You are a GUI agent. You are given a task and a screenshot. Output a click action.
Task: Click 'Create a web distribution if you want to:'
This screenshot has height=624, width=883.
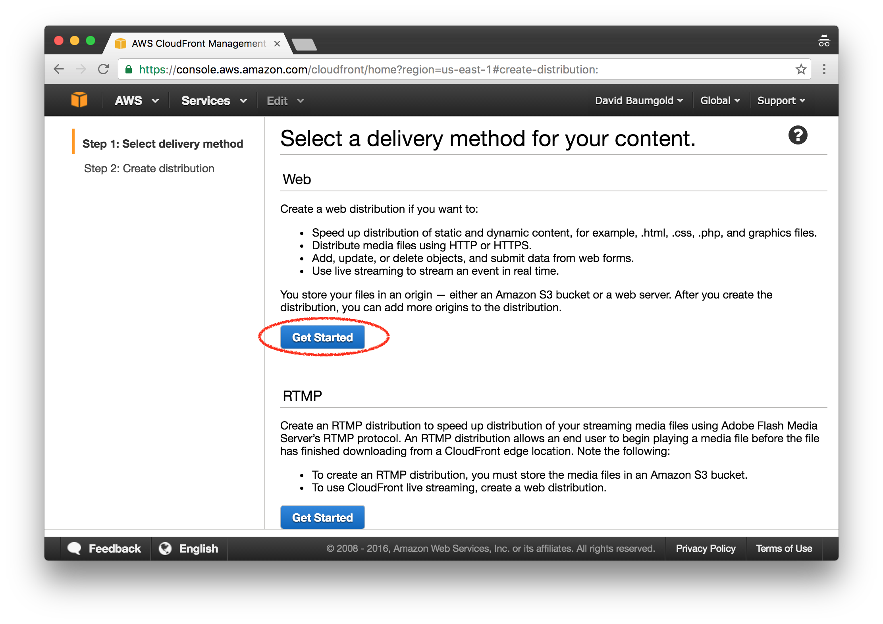click(379, 209)
